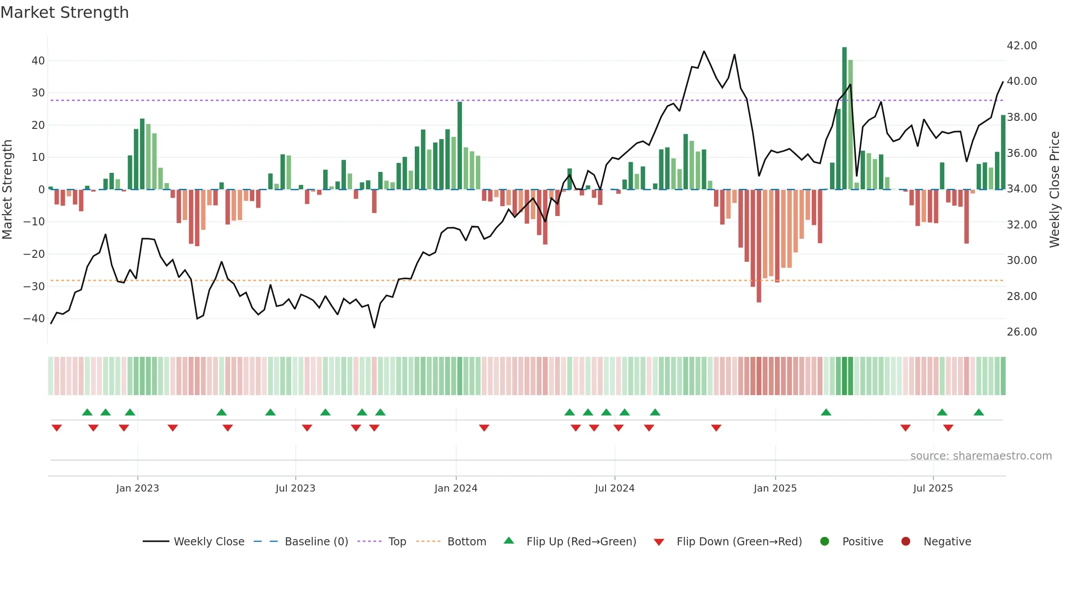Click the rotated 'Market Strength' left axis title
Screen dimensions: 1067x600
click(7, 189)
